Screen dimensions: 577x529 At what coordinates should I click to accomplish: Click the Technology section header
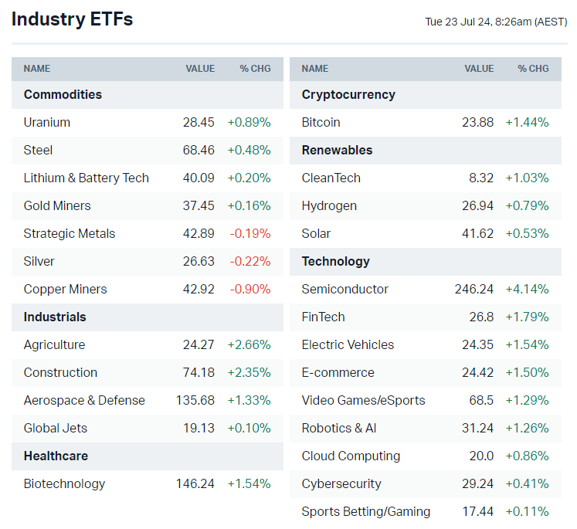336,261
